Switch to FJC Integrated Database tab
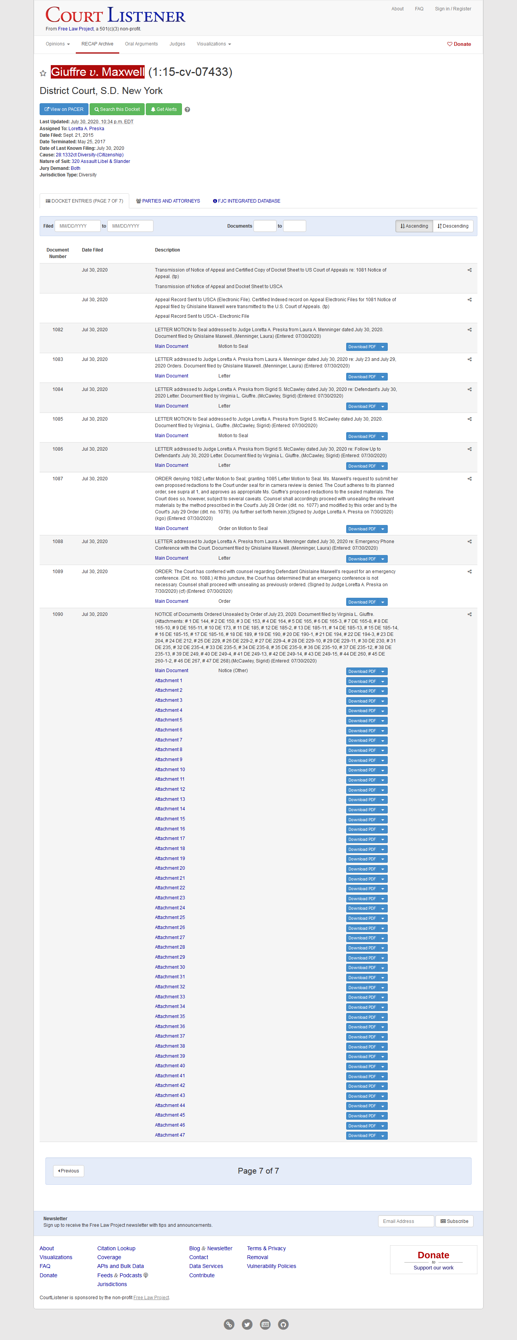This screenshot has height=1340, width=517. pyautogui.click(x=246, y=201)
